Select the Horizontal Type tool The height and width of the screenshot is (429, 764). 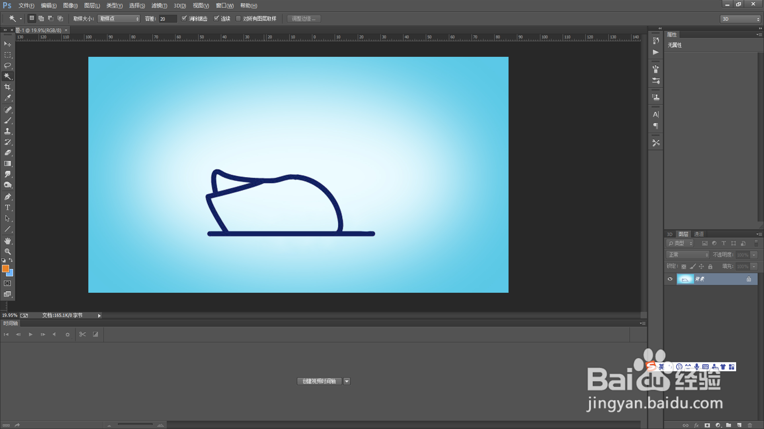click(8, 207)
